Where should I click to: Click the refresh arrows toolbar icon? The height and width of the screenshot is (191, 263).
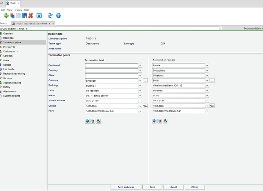coord(50,16)
